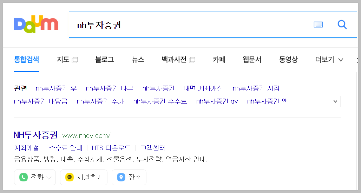The width and height of the screenshot is (361, 193).
Task: Open the 고객센터 sublink
Action: (153, 148)
